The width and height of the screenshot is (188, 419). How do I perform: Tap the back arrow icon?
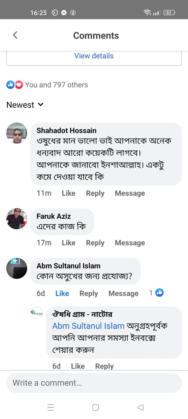coord(15,35)
